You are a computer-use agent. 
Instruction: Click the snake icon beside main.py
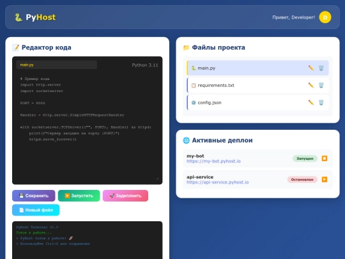[194, 68]
